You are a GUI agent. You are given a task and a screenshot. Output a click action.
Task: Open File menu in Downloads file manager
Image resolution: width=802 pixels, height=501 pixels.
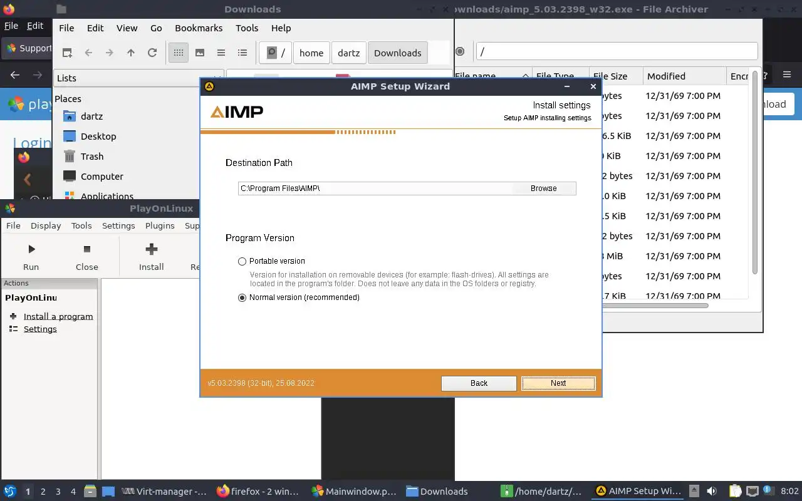point(66,28)
